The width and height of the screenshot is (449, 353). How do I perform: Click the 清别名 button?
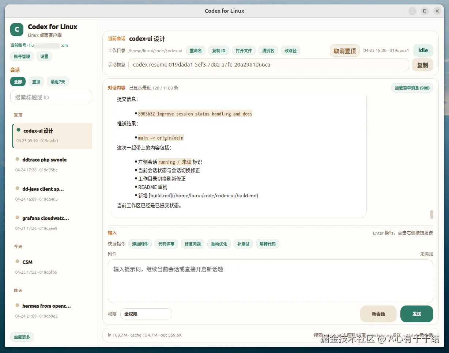pos(268,51)
